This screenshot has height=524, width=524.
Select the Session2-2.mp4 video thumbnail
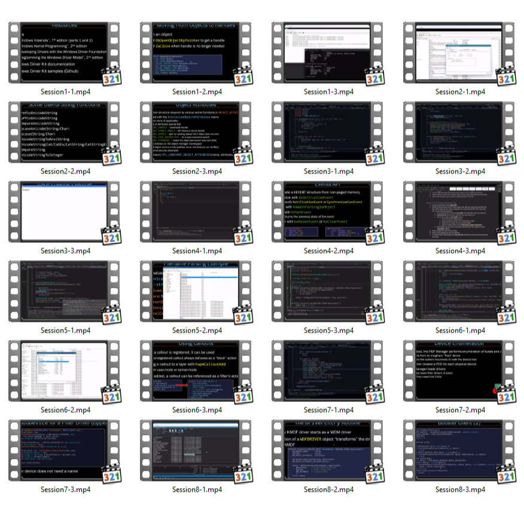click(x=64, y=132)
